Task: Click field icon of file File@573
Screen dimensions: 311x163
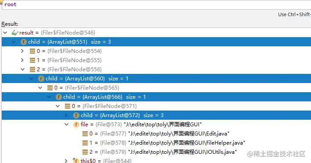Action: coord(76,125)
